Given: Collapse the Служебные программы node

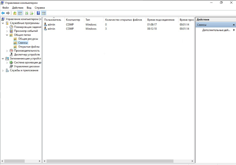Looking at the screenshot, I should (x=3, y=23).
